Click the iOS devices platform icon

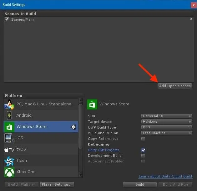point(9,138)
